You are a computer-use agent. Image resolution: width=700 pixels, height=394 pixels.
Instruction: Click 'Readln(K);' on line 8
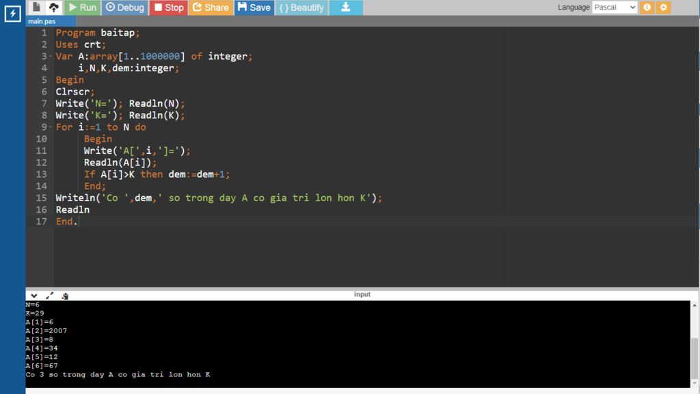[x=157, y=115]
